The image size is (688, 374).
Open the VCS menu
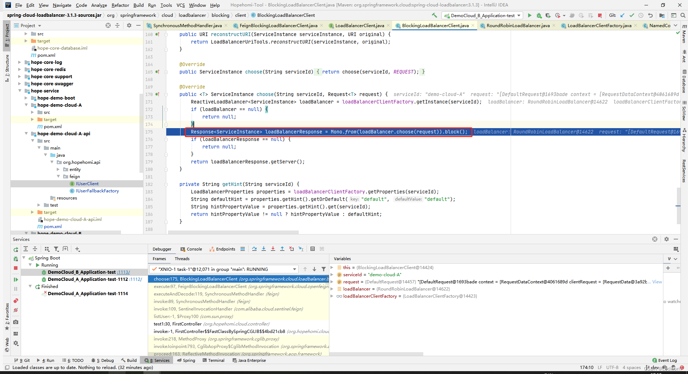click(x=181, y=5)
